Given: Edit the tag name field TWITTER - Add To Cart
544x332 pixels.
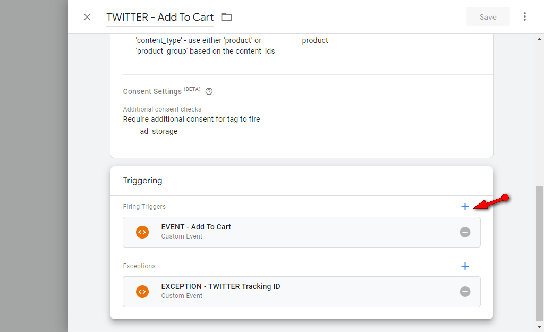Looking at the screenshot, I should pyautogui.click(x=160, y=17).
